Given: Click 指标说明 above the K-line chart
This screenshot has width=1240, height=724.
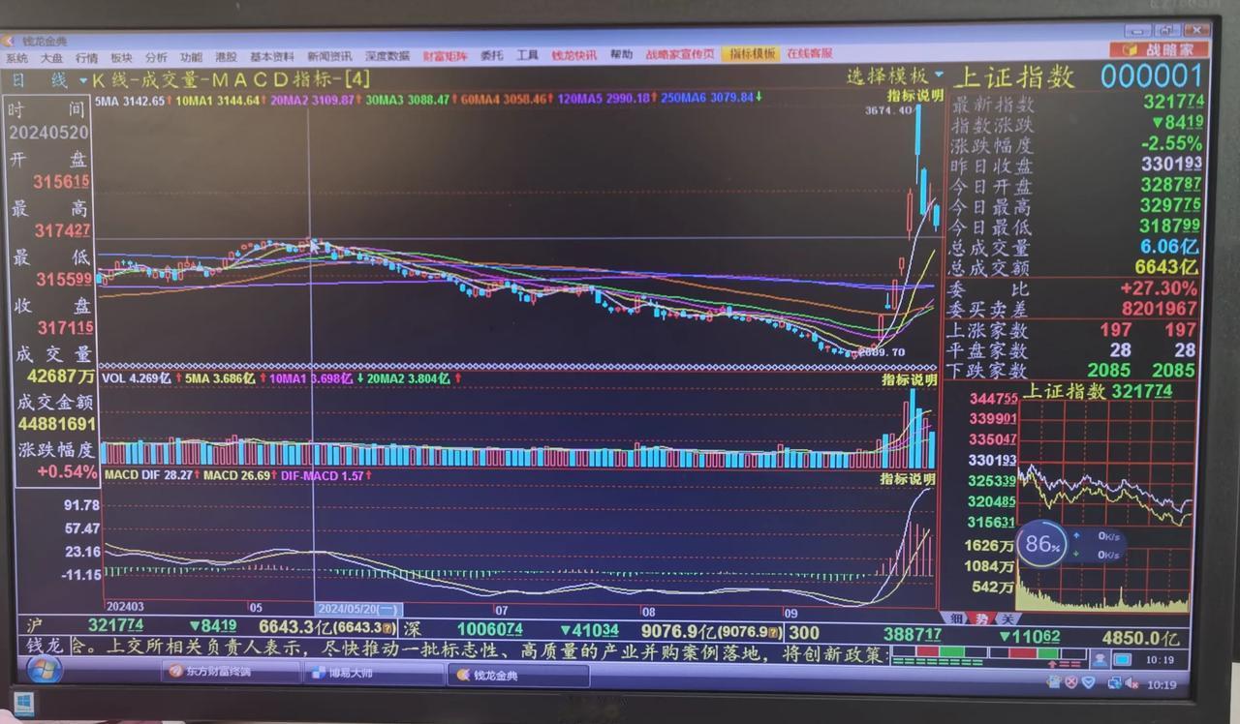Looking at the screenshot, I should pos(914,95).
